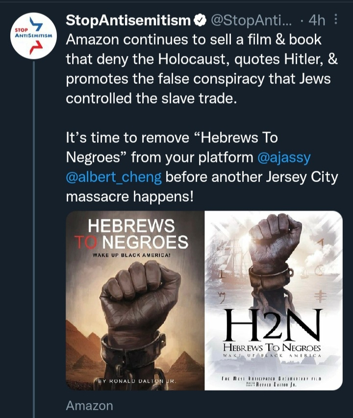Click the StopAntisemitism profile avatar

tap(33, 36)
